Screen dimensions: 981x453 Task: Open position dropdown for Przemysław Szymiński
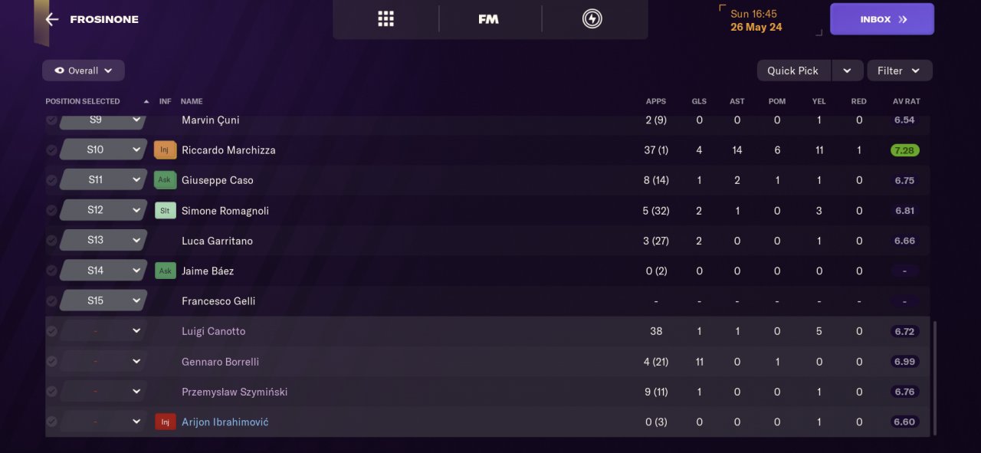pos(136,392)
